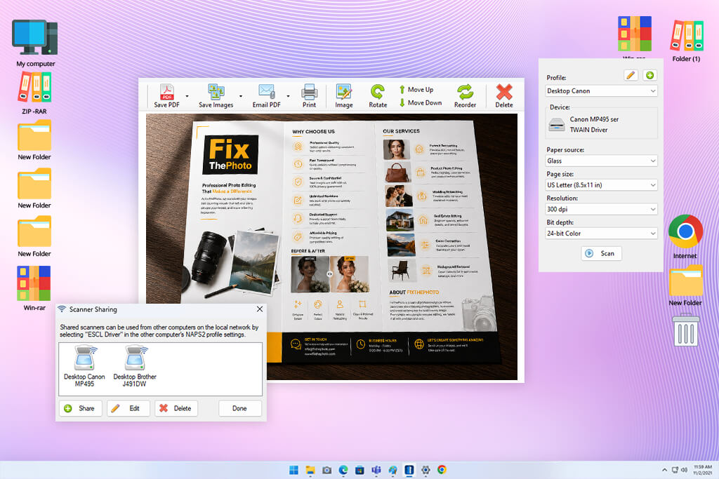
Task: Click Move Up in toolbar
Action: (416, 90)
